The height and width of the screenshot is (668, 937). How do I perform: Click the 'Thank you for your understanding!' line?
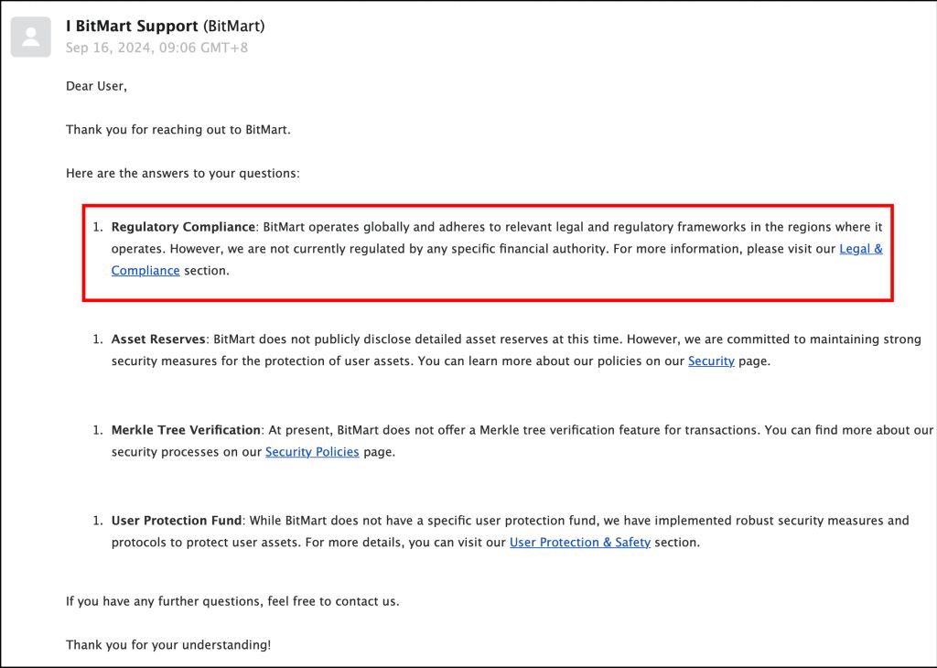[168, 645]
